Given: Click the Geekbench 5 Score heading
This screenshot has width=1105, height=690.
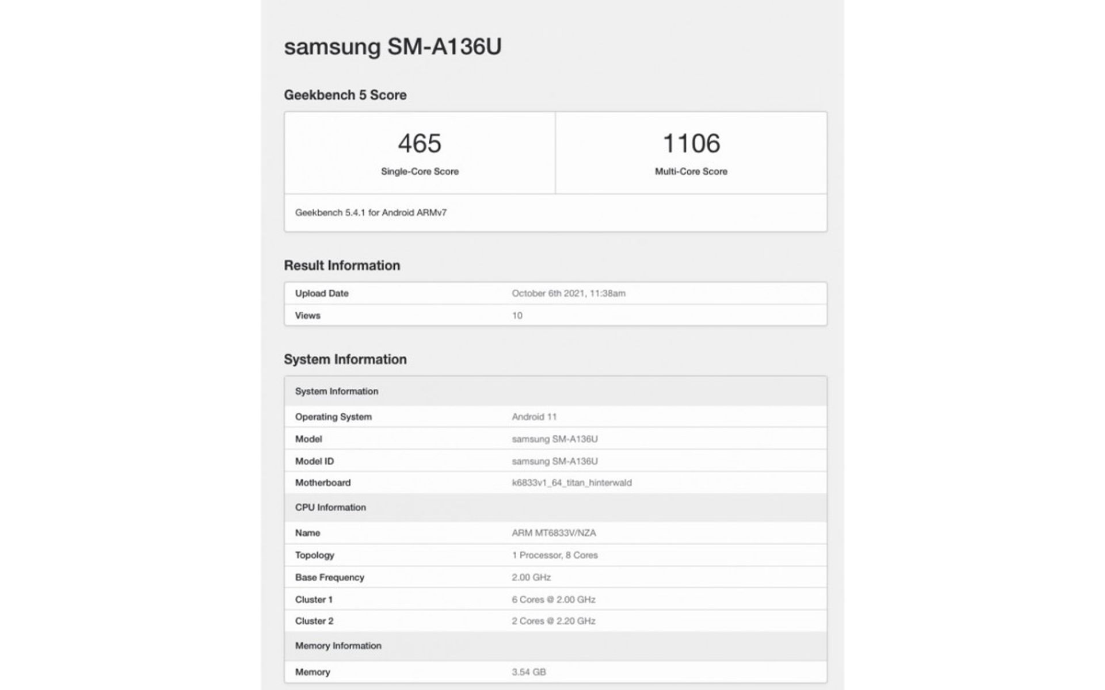Looking at the screenshot, I should tap(345, 95).
